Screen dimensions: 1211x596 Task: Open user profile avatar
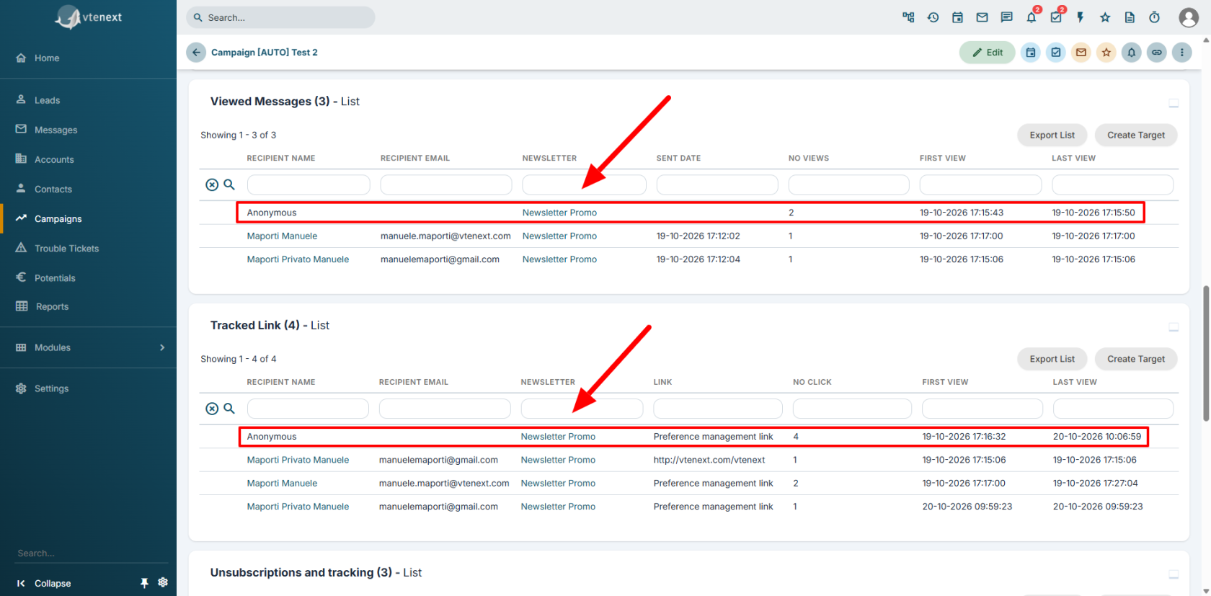click(1189, 17)
